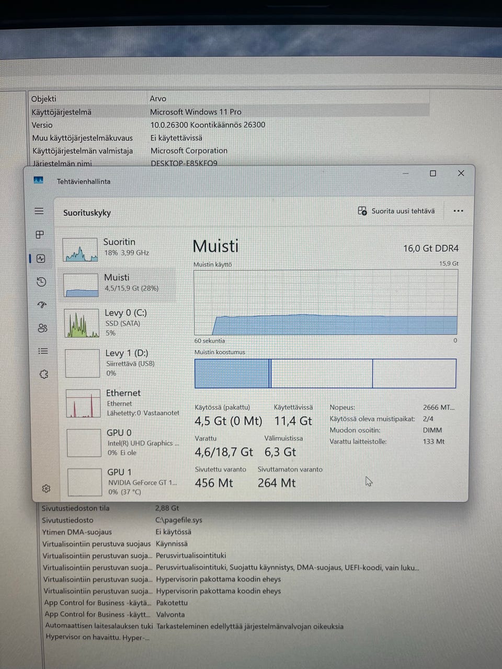
Task: Select the 'Valvonta' value in system info
Action: [170, 615]
